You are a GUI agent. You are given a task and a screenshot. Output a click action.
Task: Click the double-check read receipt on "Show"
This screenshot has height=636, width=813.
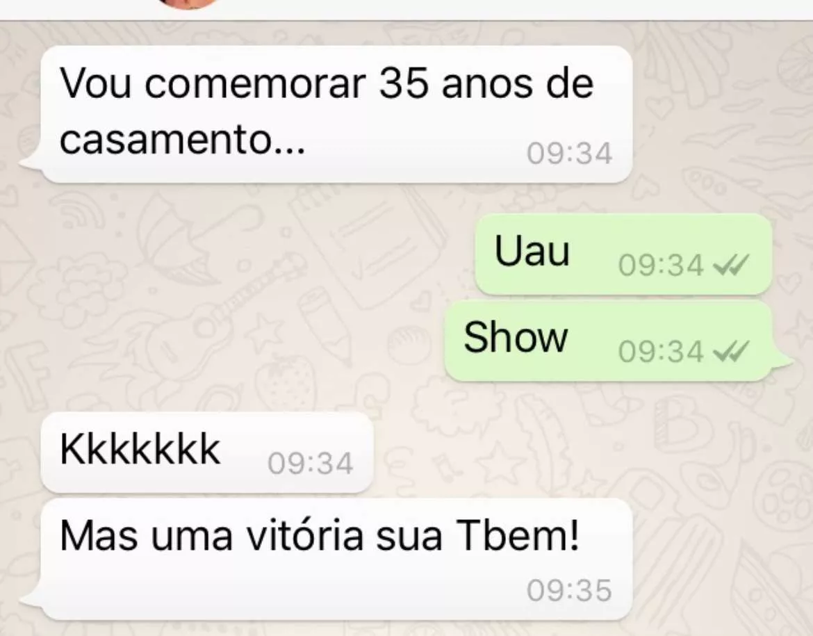click(x=731, y=352)
